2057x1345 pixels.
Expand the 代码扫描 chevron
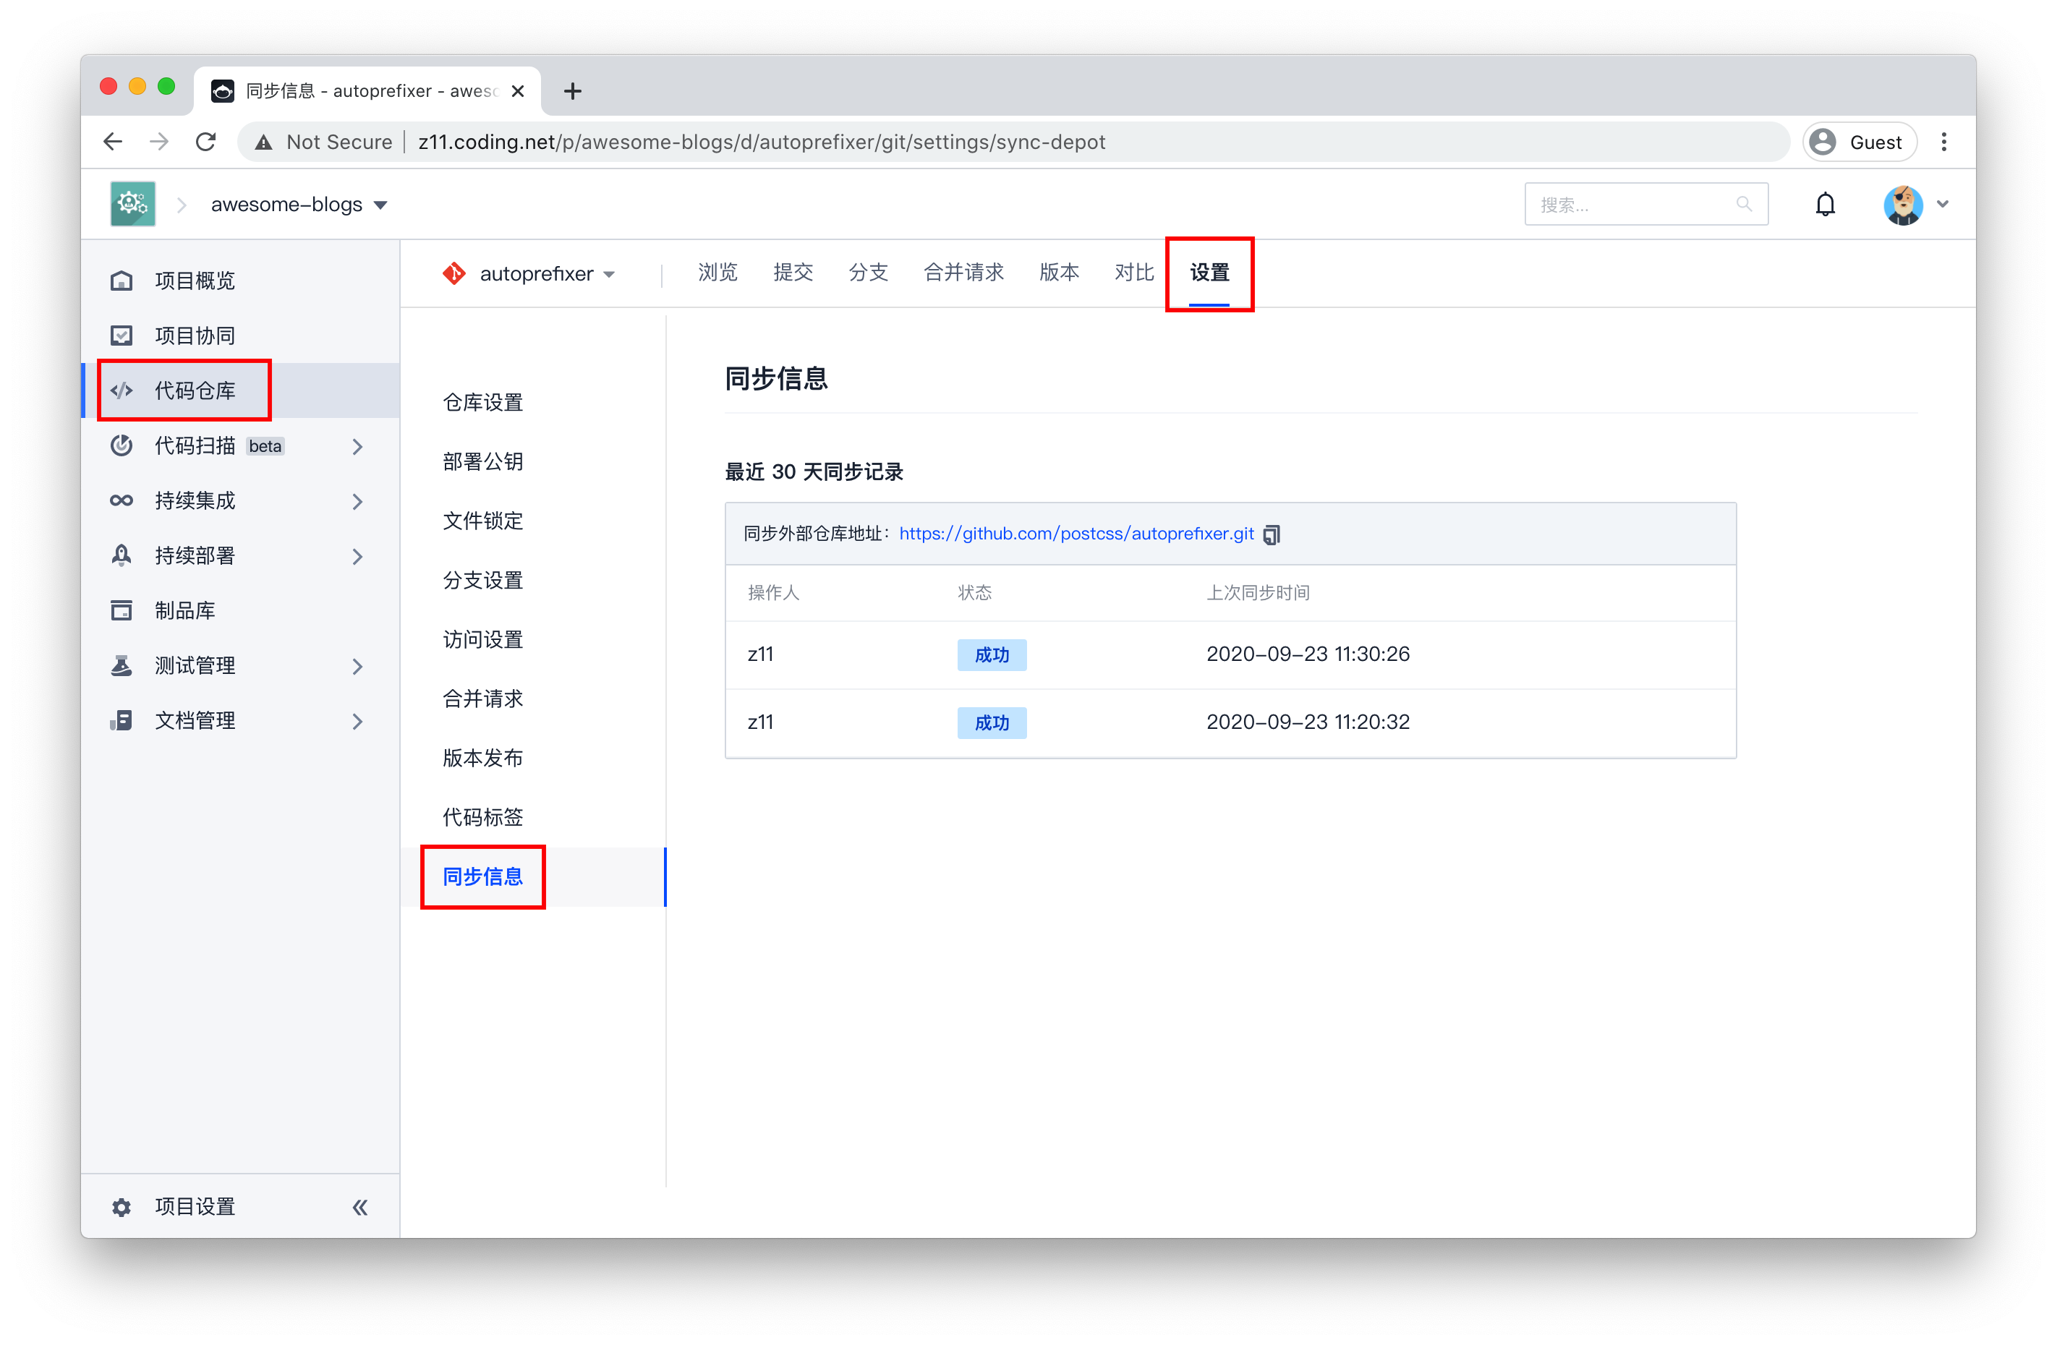357,445
